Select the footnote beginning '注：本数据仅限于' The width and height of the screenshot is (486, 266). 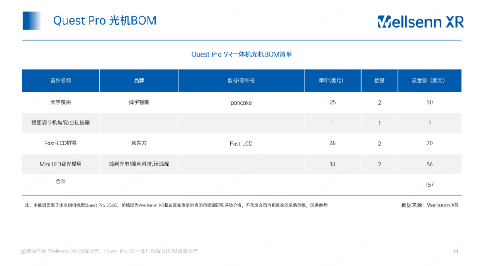coord(177,205)
